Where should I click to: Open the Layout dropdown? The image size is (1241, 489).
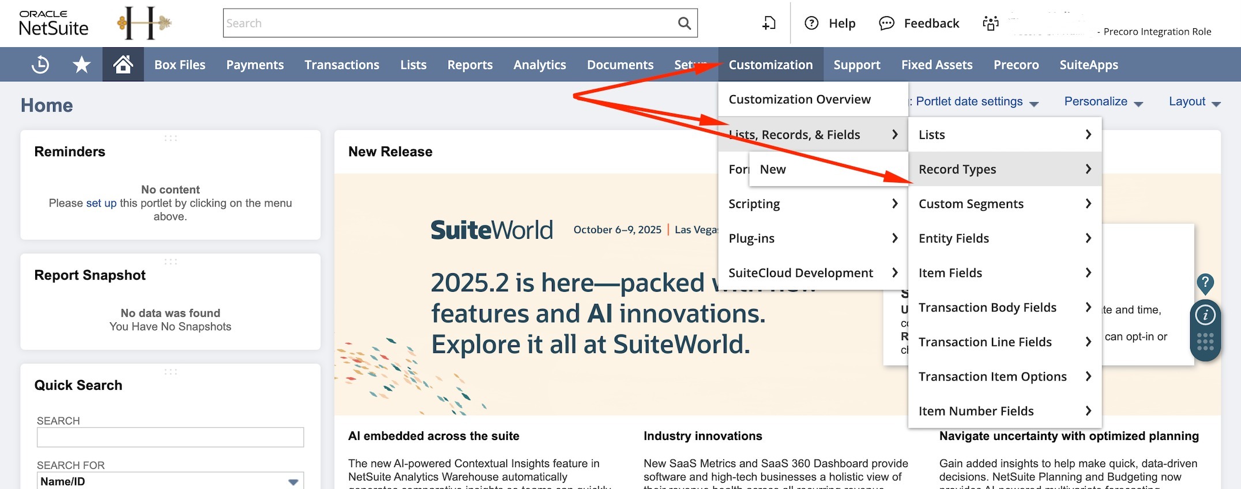click(1194, 101)
